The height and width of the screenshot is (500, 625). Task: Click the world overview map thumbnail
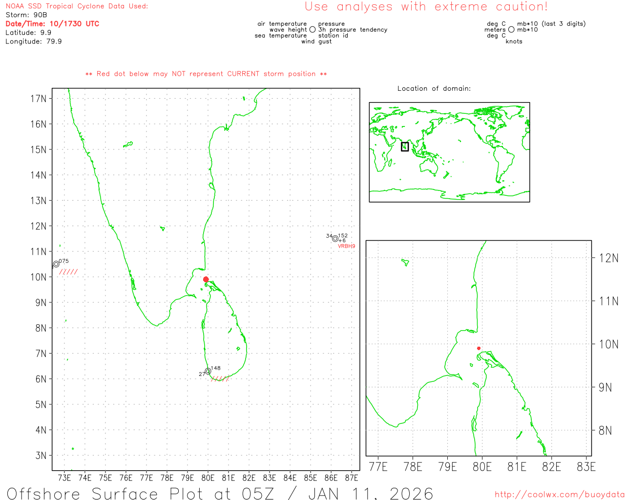pyautogui.click(x=449, y=152)
